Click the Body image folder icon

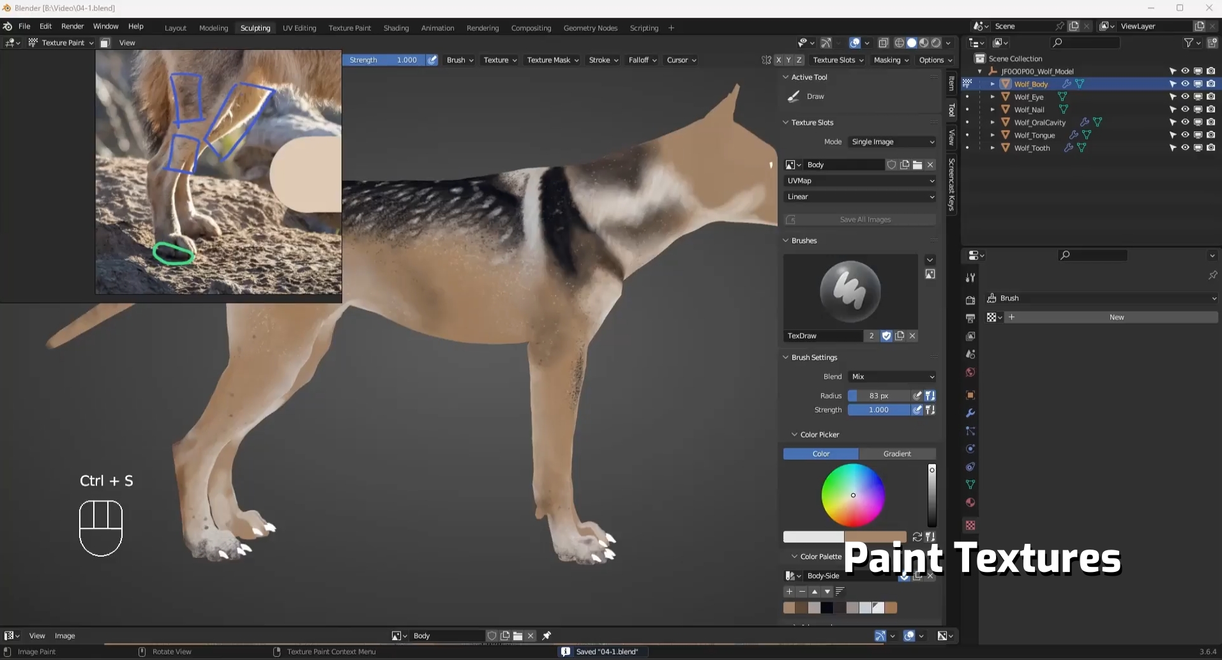point(917,165)
